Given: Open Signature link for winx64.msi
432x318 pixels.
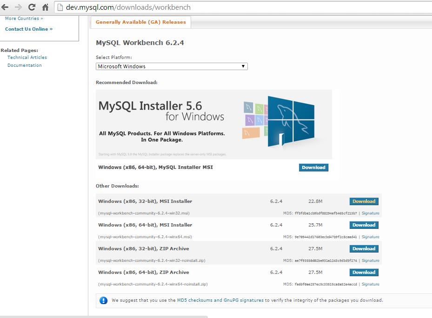Looking at the screenshot, I should pyautogui.click(x=371, y=237).
